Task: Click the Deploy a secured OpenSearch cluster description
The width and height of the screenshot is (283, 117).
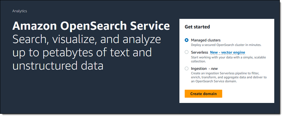Action: tap(226, 45)
